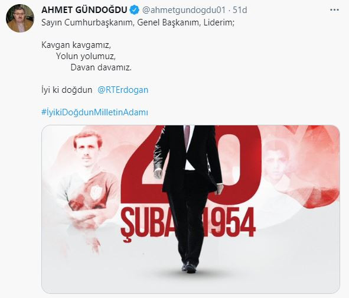Screen dimensions: 349x298
Task: Click the 'İyi ki doğdun' text
Action: tap(67, 90)
